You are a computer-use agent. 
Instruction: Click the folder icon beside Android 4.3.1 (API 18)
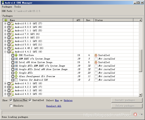12,84
